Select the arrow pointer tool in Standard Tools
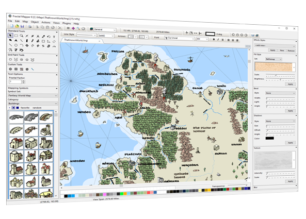Viewport: 306px width, 219px height. pyautogui.click(x=10, y=35)
